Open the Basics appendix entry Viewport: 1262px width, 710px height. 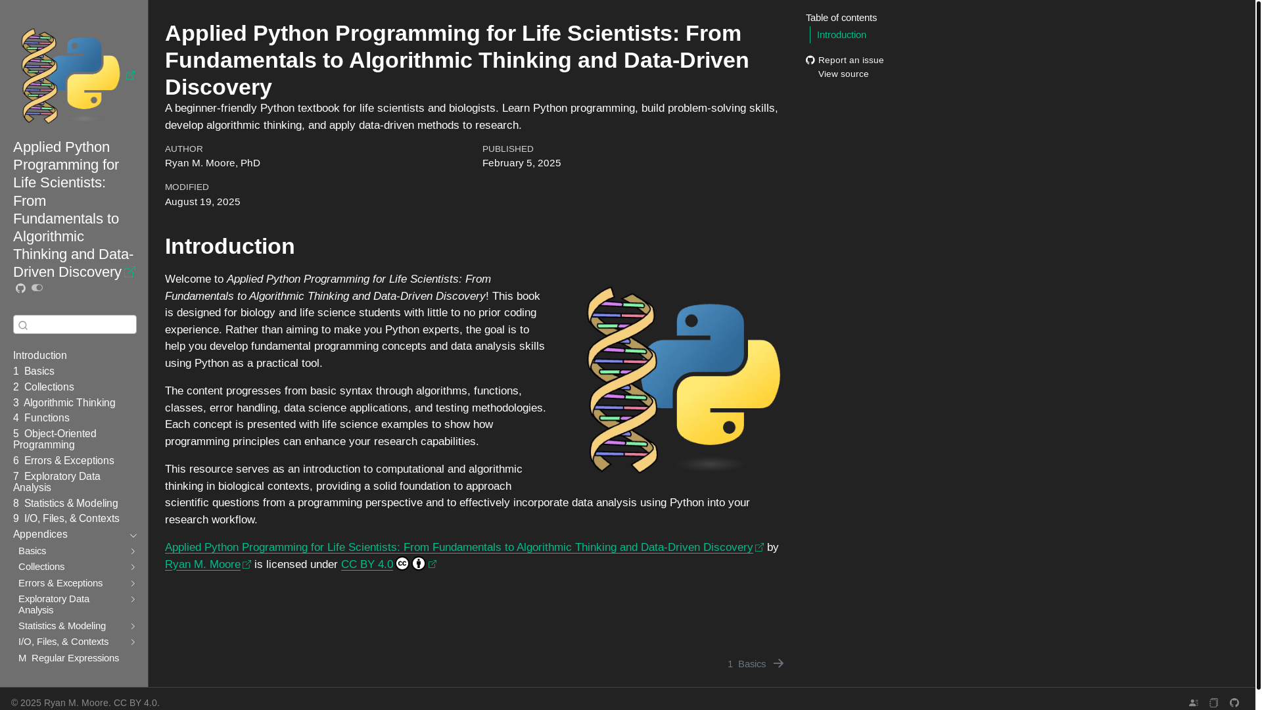point(32,551)
